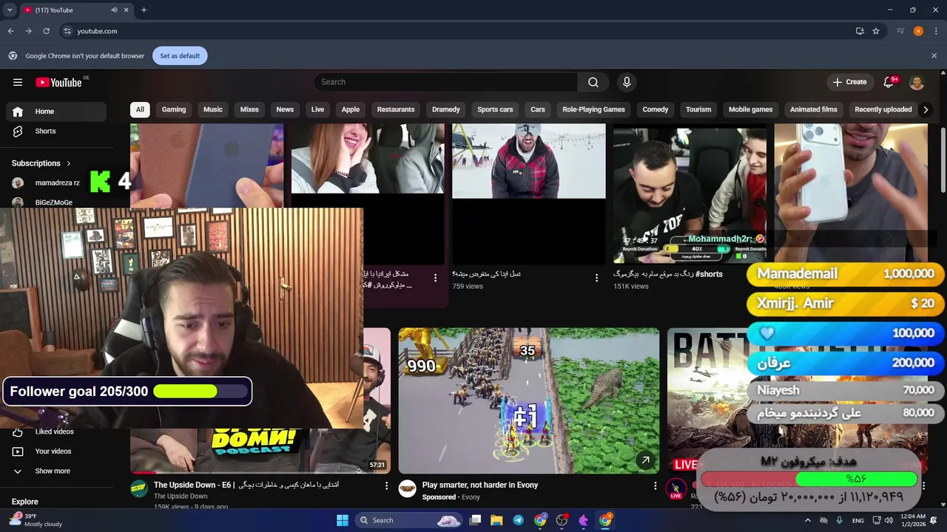The image size is (947, 532).
Task: Open Chrome profile avatar
Action: (x=918, y=31)
